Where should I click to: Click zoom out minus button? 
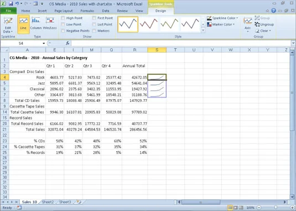pyautogui.click(x=259, y=208)
